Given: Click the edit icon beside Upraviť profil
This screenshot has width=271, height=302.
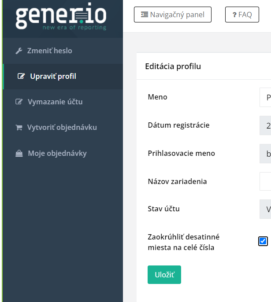Looking at the screenshot, I should (21, 77).
